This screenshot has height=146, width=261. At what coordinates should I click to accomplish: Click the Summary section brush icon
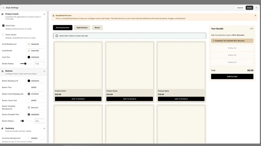pos(3,128)
